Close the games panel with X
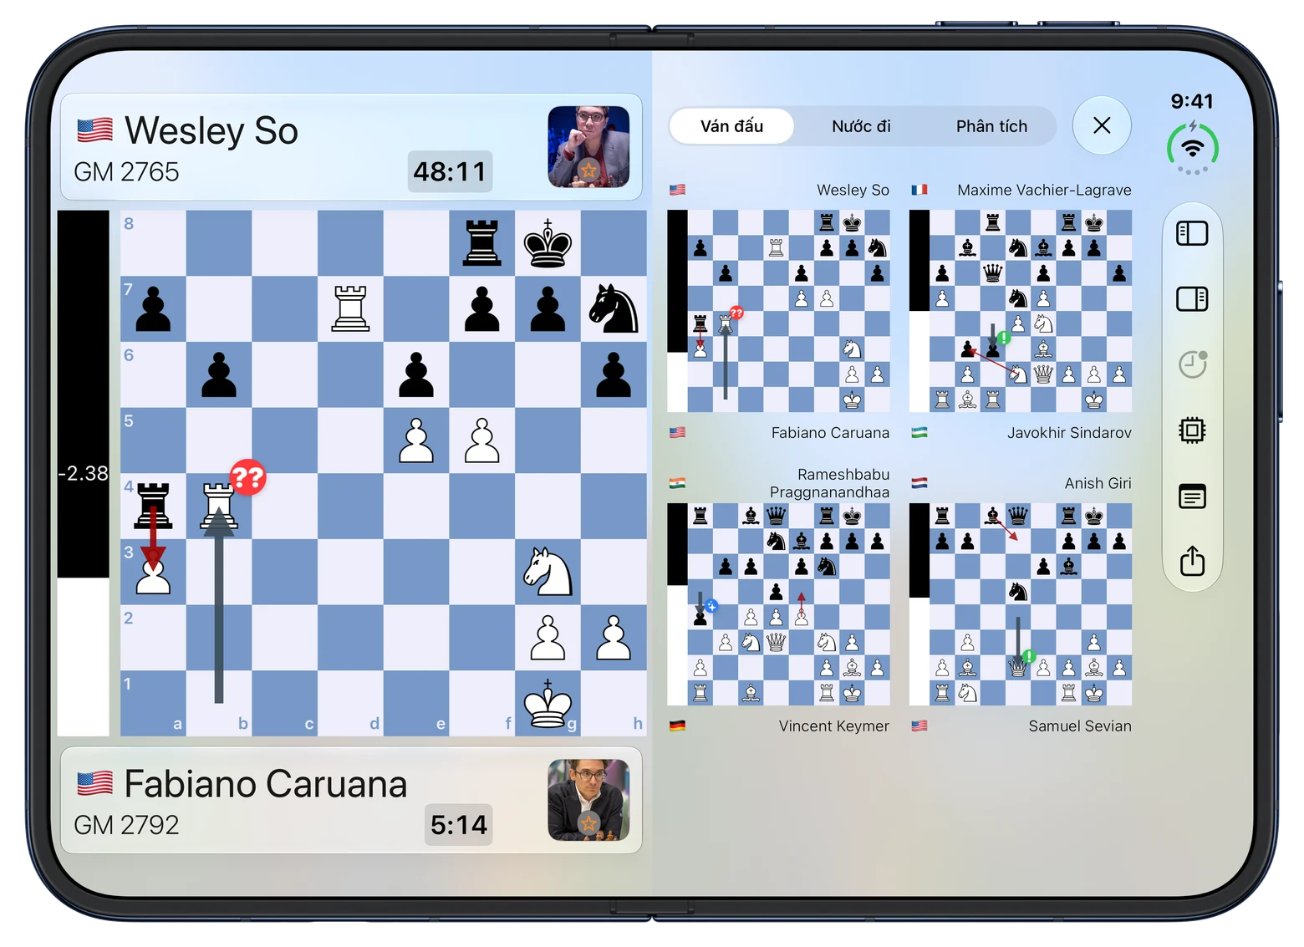 tap(1102, 125)
